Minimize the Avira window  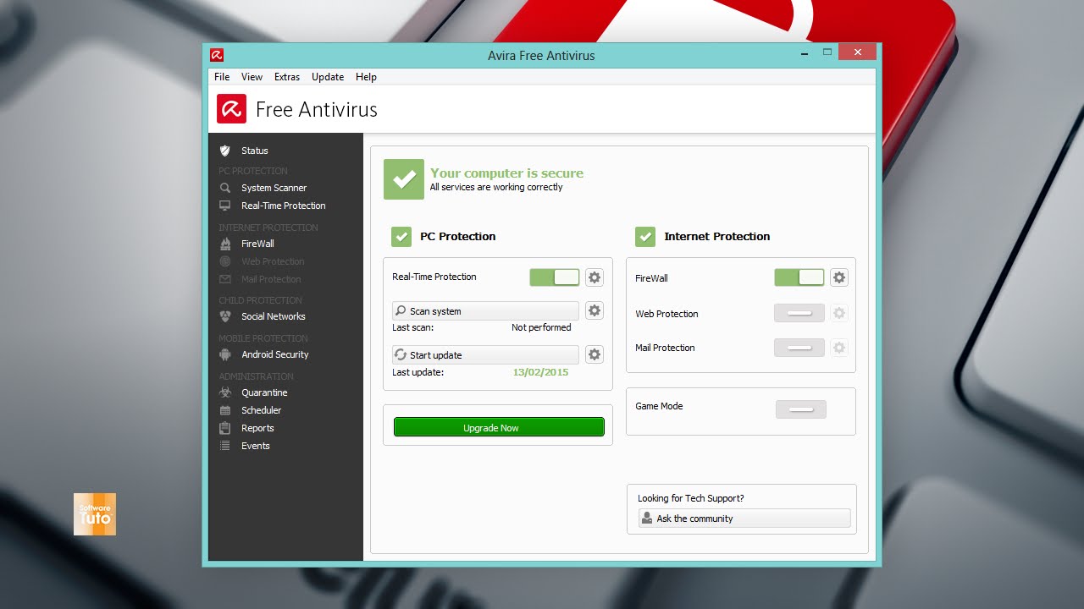pyautogui.click(x=805, y=52)
